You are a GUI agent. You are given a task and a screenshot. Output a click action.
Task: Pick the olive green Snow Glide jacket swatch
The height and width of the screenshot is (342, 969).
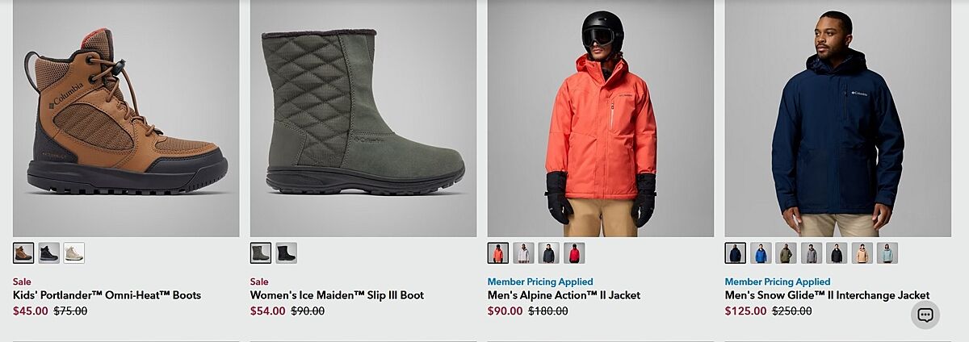pos(786,253)
